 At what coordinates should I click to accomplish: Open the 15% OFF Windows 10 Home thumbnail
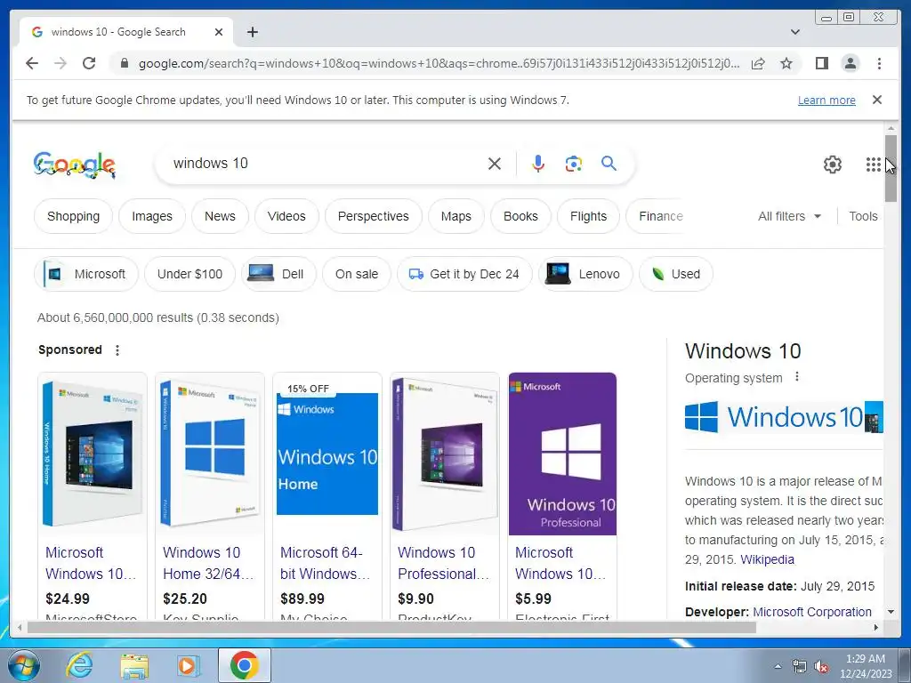pos(327,454)
